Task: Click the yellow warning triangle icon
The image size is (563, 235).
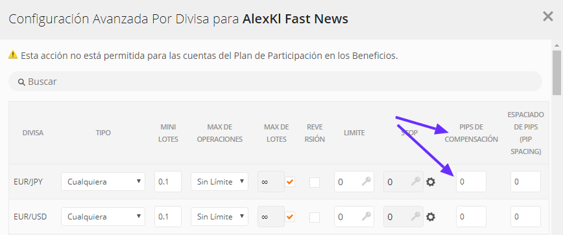Action: pyautogui.click(x=13, y=55)
